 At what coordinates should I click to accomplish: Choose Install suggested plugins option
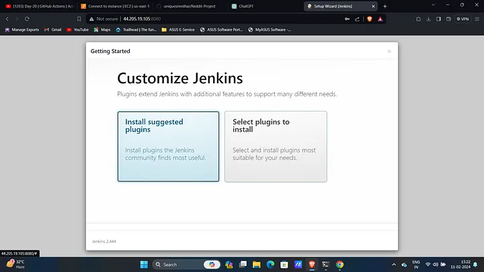[168, 146]
